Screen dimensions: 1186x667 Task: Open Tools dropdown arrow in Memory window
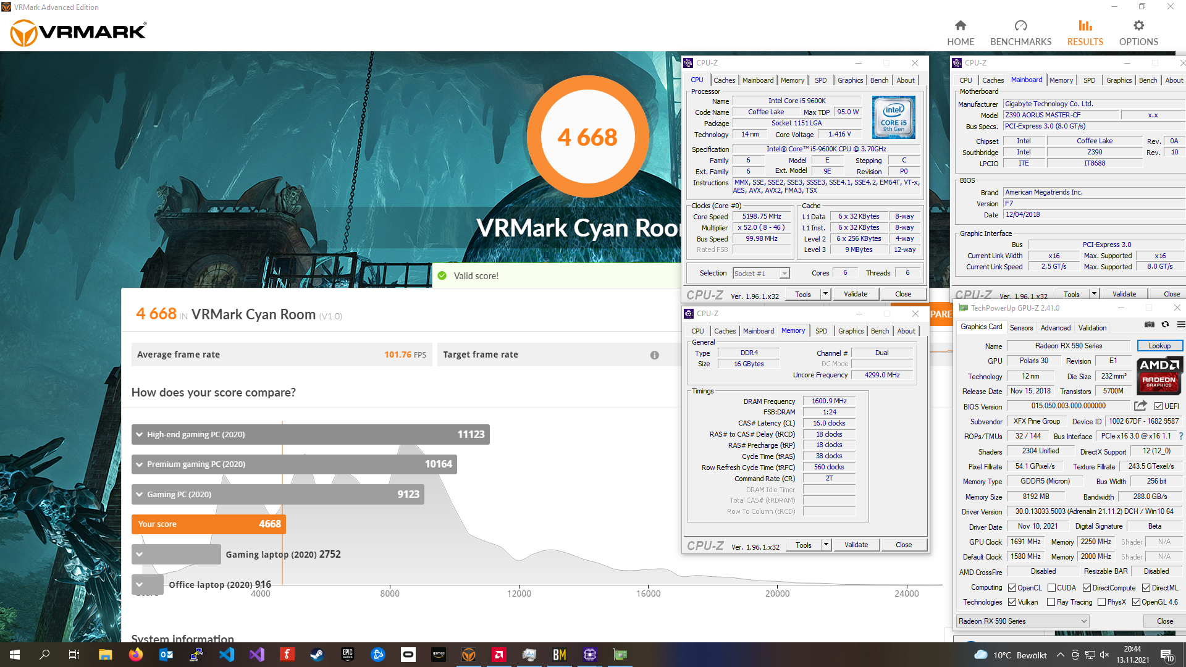[826, 545]
